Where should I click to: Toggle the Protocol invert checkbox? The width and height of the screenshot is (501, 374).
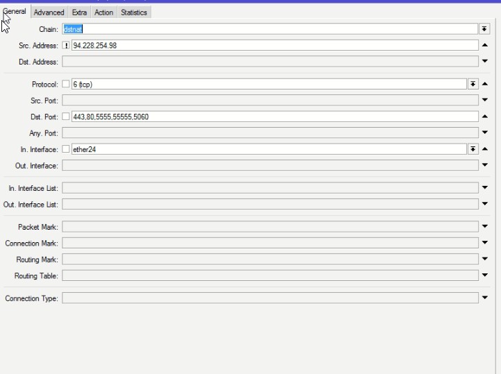pos(66,84)
